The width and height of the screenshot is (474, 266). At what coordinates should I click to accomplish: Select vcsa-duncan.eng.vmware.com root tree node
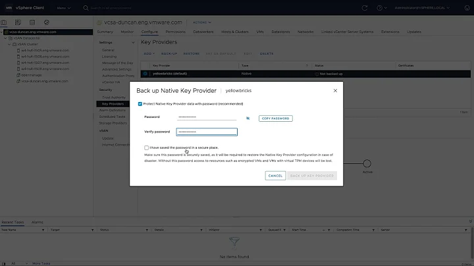click(33, 32)
